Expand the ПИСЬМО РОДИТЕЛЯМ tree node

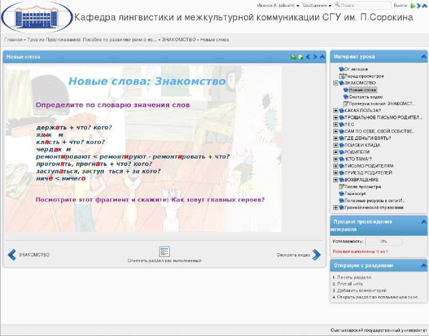pos(335,166)
